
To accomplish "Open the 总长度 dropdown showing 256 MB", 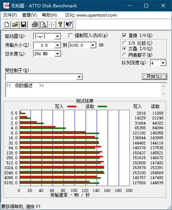I will tap(58, 54).
